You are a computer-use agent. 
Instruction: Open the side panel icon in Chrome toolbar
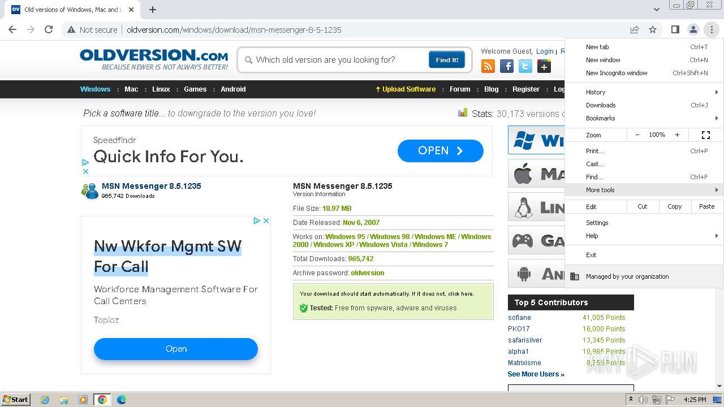click(675, 30)
